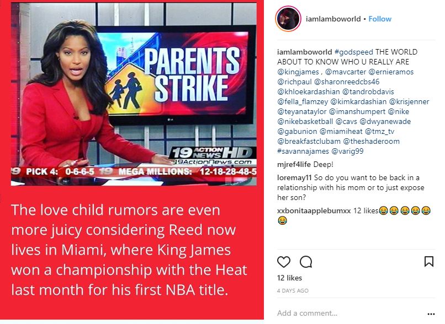Follow the iamlamboworld account
Image resolution: width=445 pixels, height=324 pixels.
[380, 19]
